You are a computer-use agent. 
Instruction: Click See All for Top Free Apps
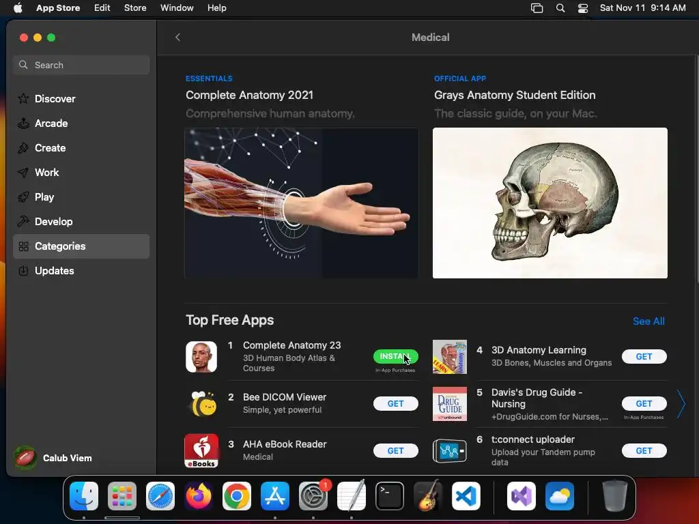point(648,321)
